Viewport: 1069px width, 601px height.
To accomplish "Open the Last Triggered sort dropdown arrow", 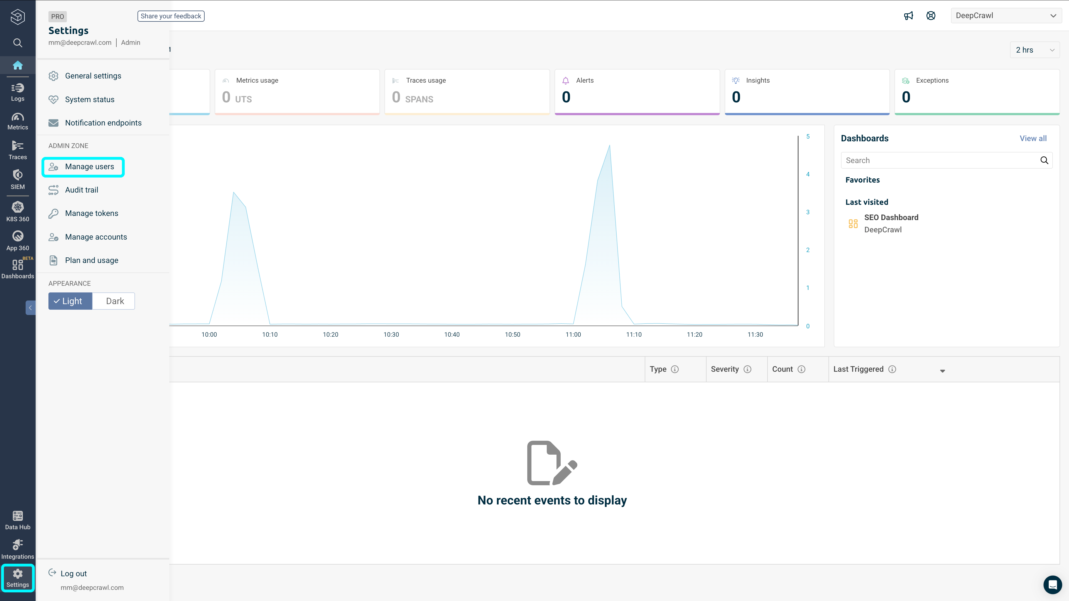I will point(942,370).
